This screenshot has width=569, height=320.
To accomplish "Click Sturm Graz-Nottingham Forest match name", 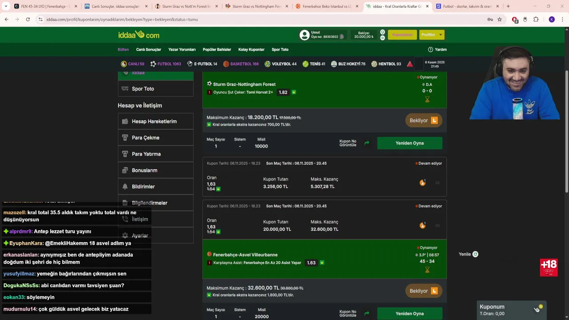I will (244, 84).
